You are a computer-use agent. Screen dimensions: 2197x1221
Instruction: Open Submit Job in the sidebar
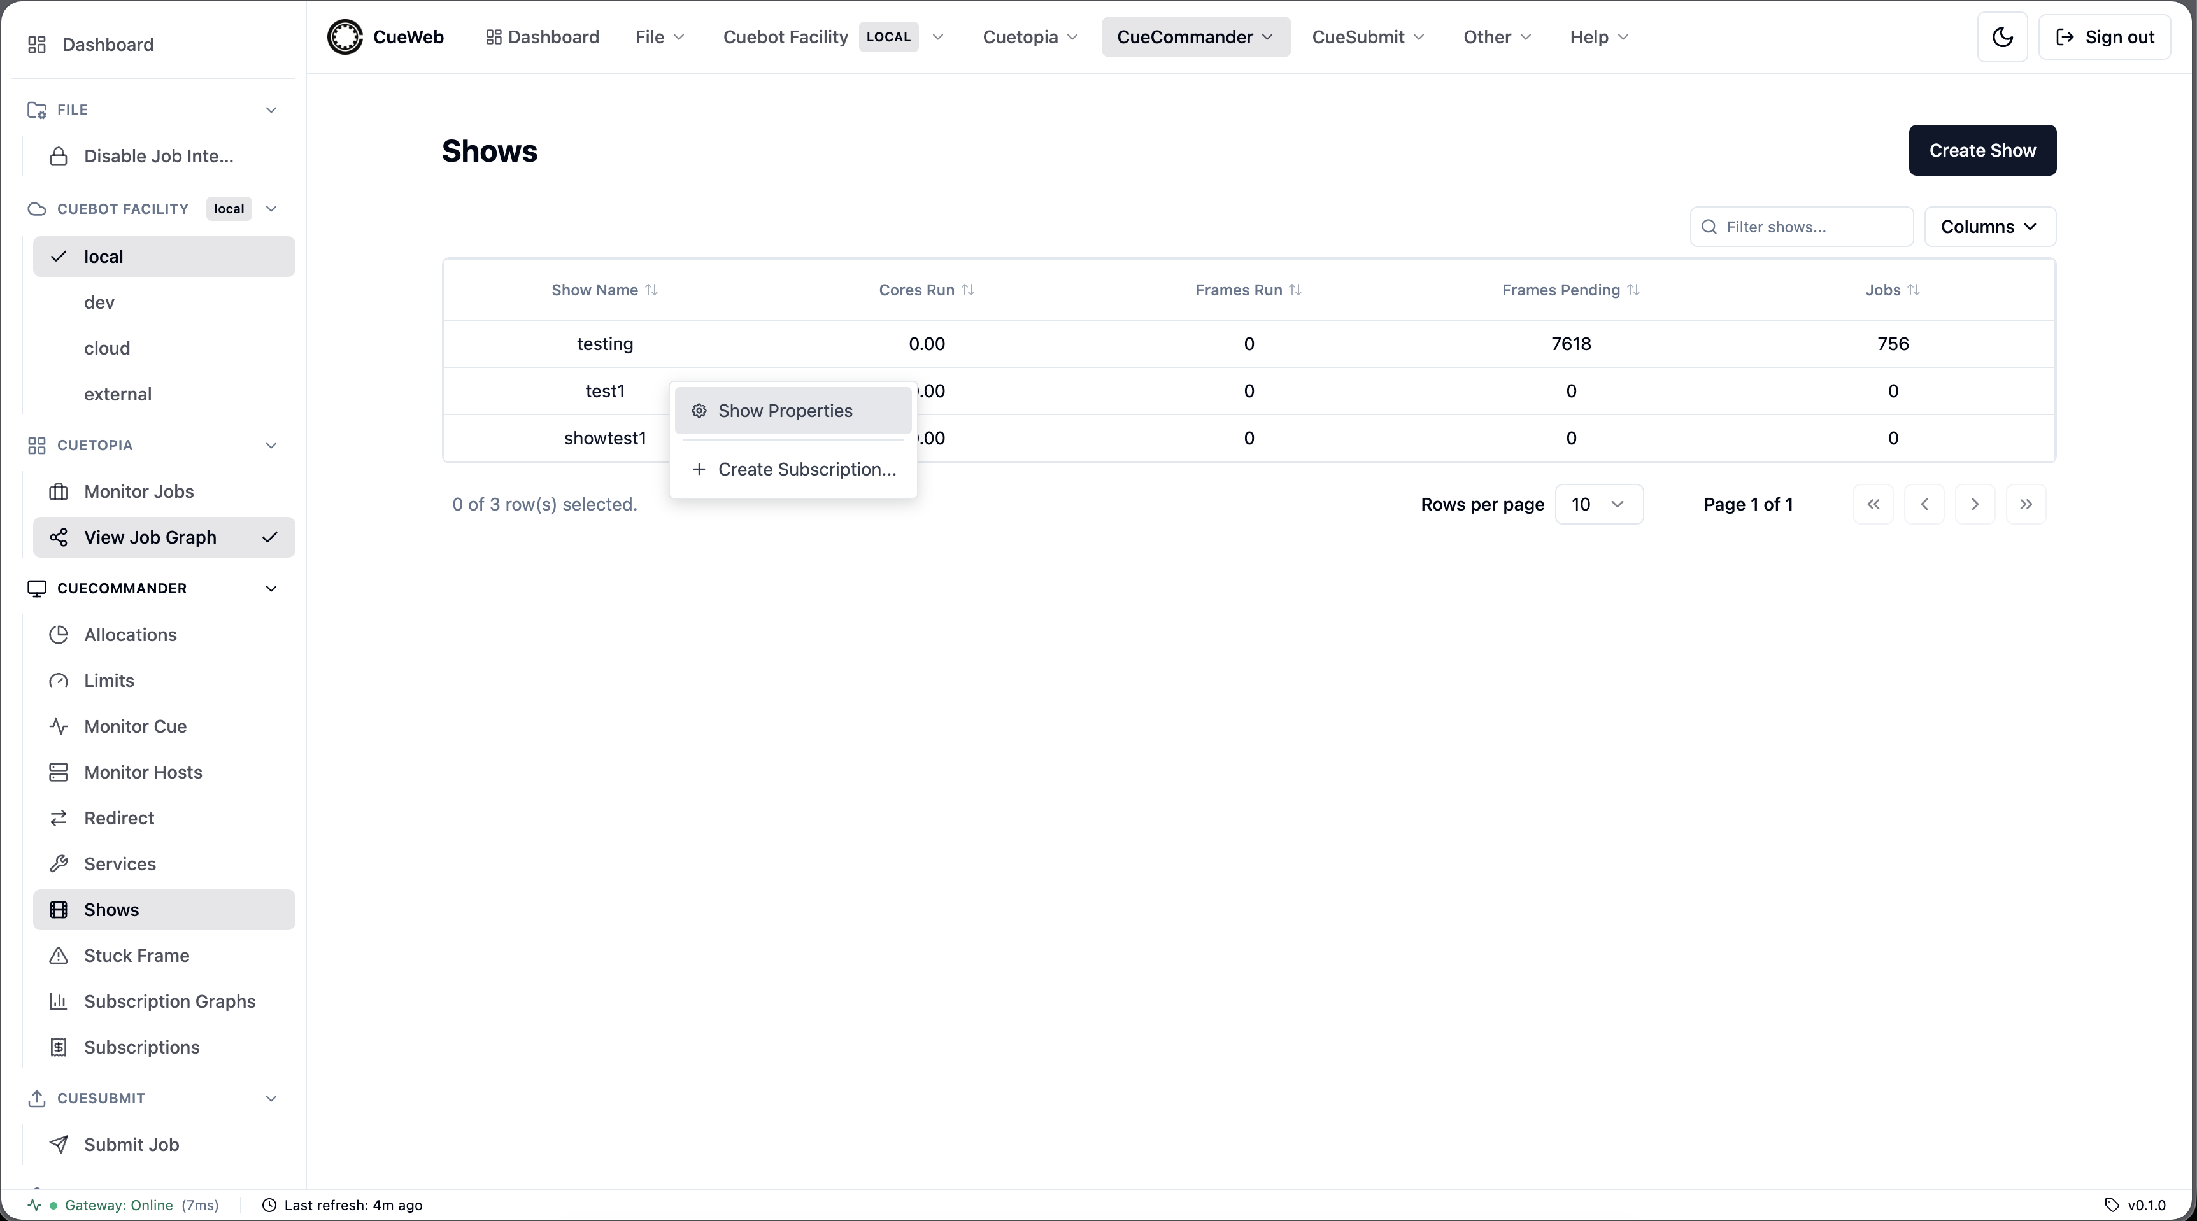point(164,1144)
